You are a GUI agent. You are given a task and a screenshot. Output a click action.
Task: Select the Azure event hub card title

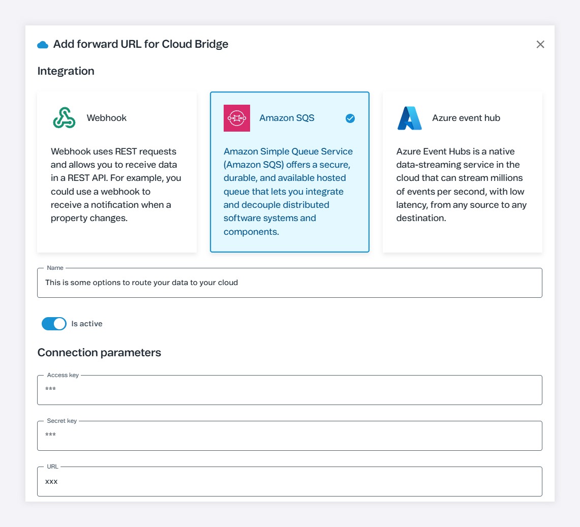466,118
